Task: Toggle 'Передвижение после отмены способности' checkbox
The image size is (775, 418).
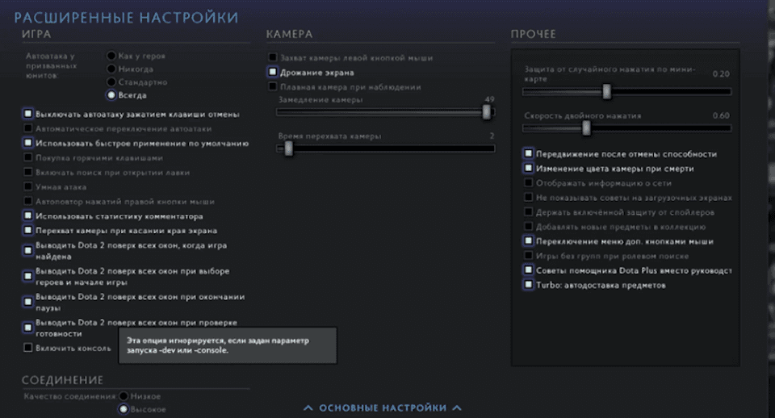Action: 528,153
